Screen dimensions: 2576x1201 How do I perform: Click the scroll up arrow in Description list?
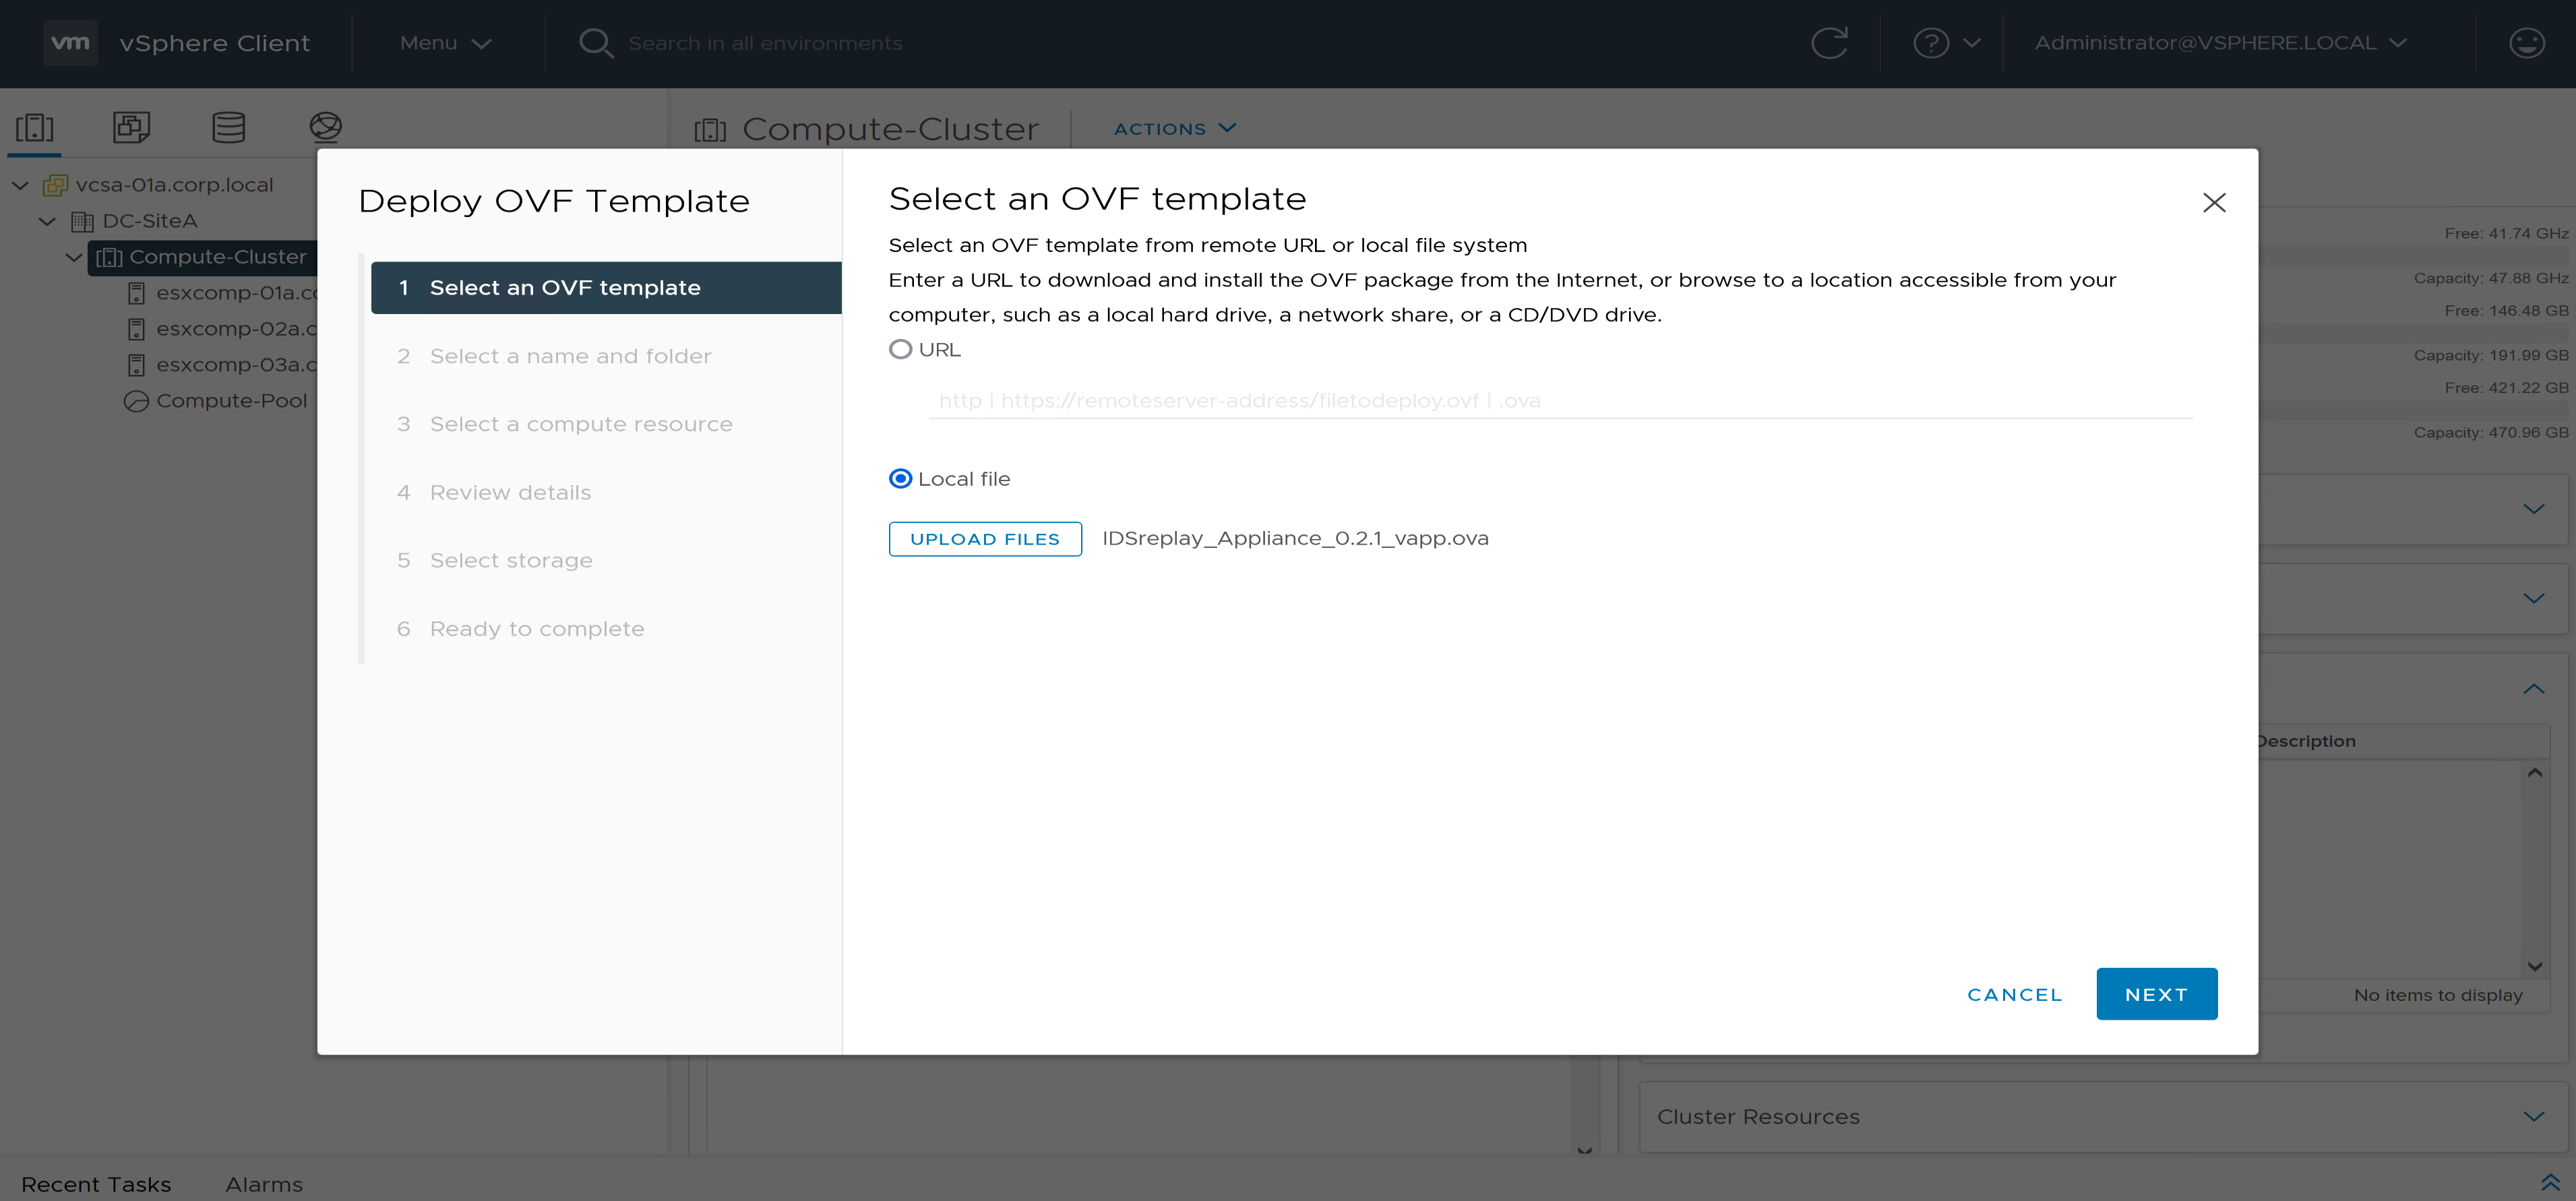2534,773
